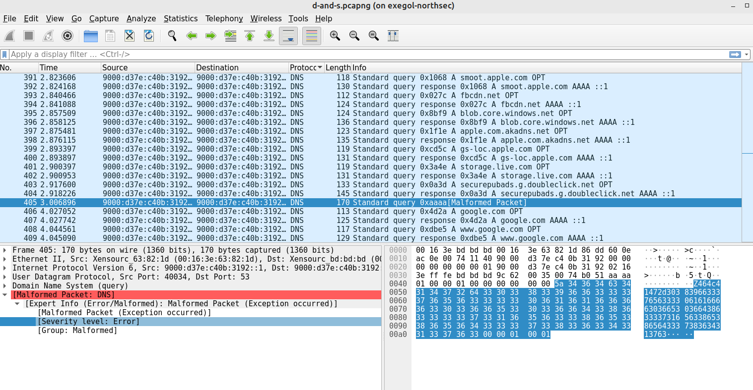Open the display filter bookmark dropdown
The image size is (753, 390).
click(x=5, y=54)
